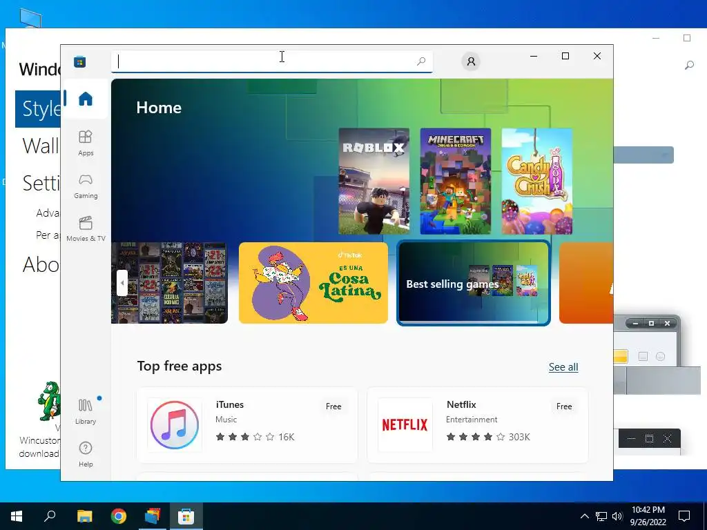
Task: Select Wallpaper item in background window
Action: coord(41,146)
